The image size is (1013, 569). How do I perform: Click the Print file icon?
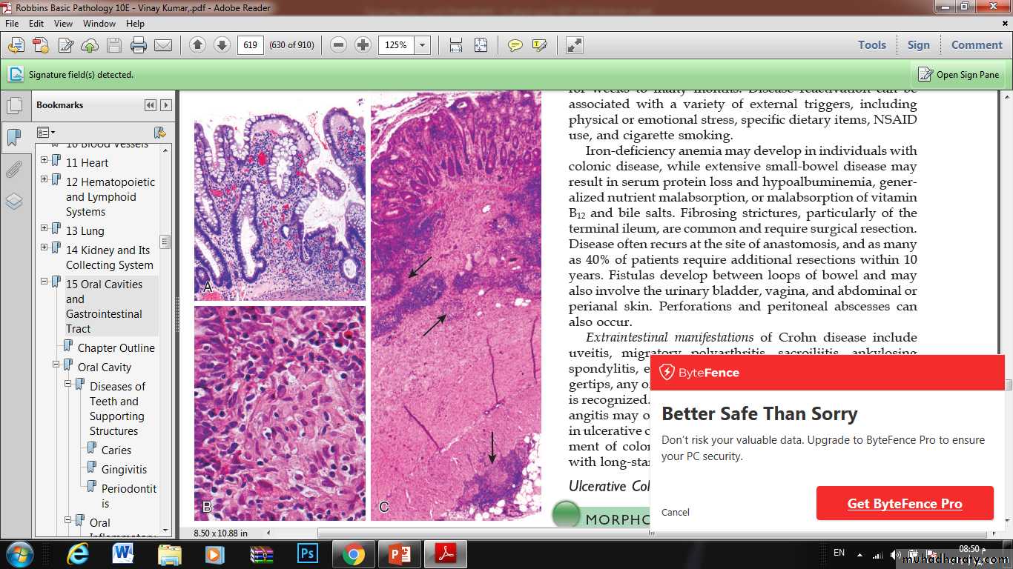coord(138,45)
